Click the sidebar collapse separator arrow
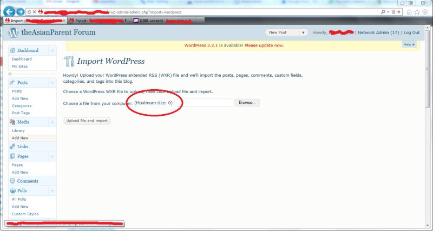 10,74
